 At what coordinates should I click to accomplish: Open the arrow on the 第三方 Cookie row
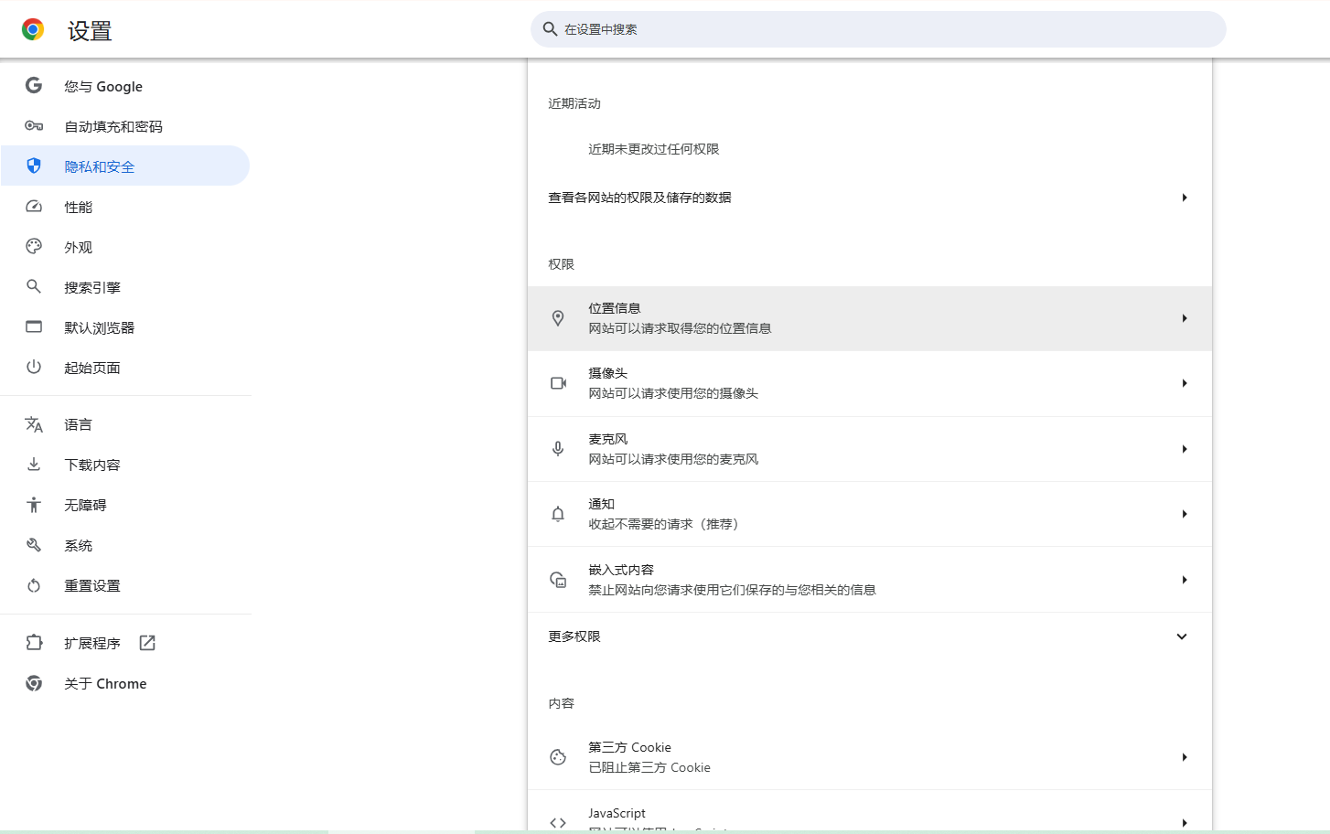tap(1185, 757)
